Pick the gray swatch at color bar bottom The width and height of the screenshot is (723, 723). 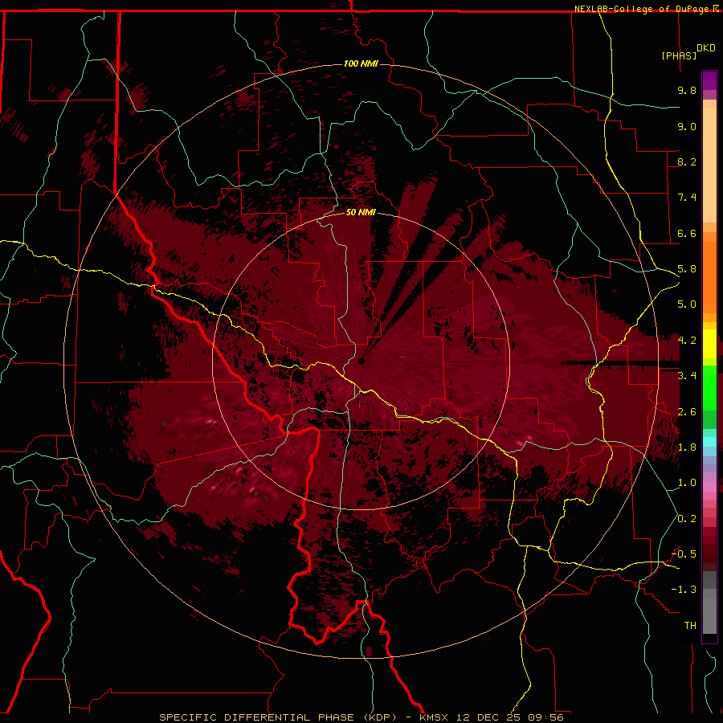(709, 615)
